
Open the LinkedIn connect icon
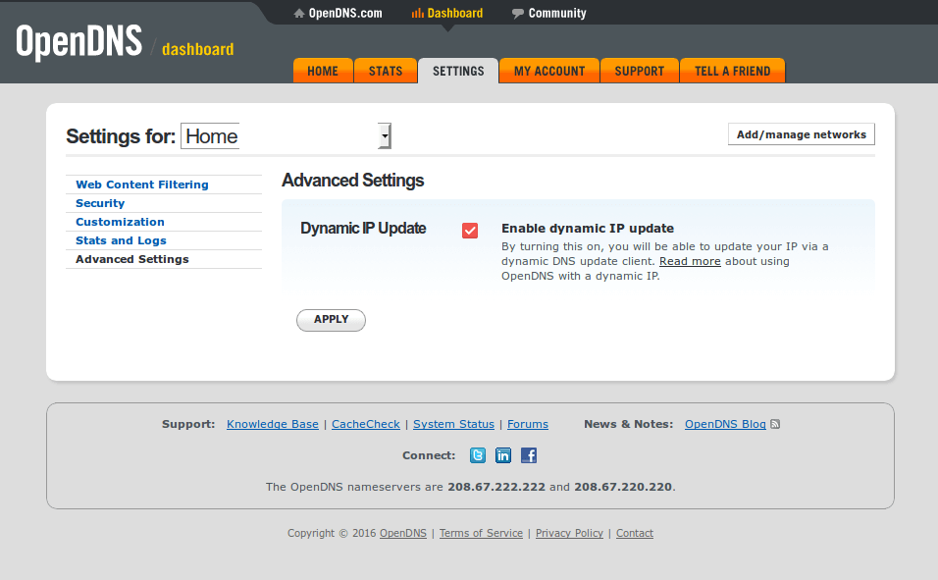503,455
